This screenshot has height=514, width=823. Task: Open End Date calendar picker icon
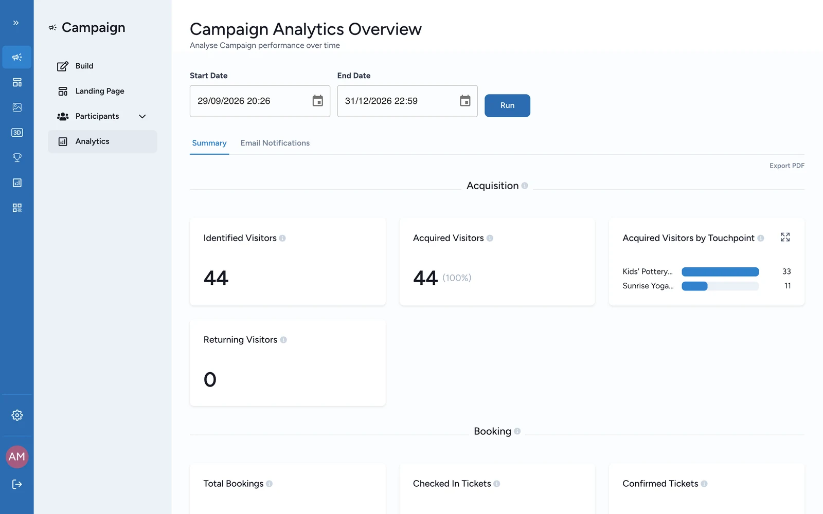[465, 101]
